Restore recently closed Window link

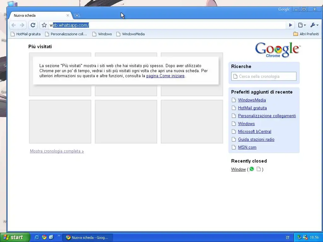(238, 169)
